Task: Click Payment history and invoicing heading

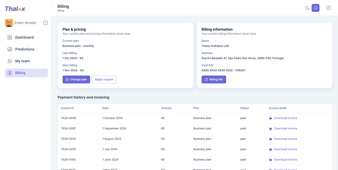Action: pos(83,97)
